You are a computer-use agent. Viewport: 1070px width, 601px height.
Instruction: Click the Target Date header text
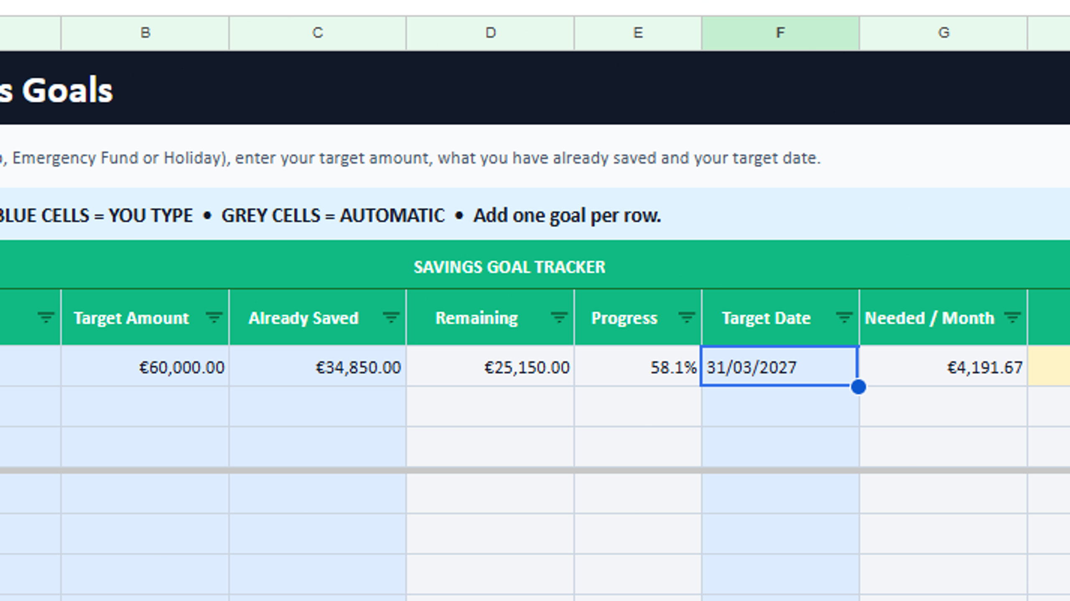[x=766, y=318]
